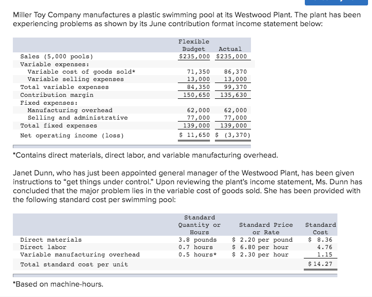
Task: Select contribution margin value 150,650
Action: tap(197, 95)
